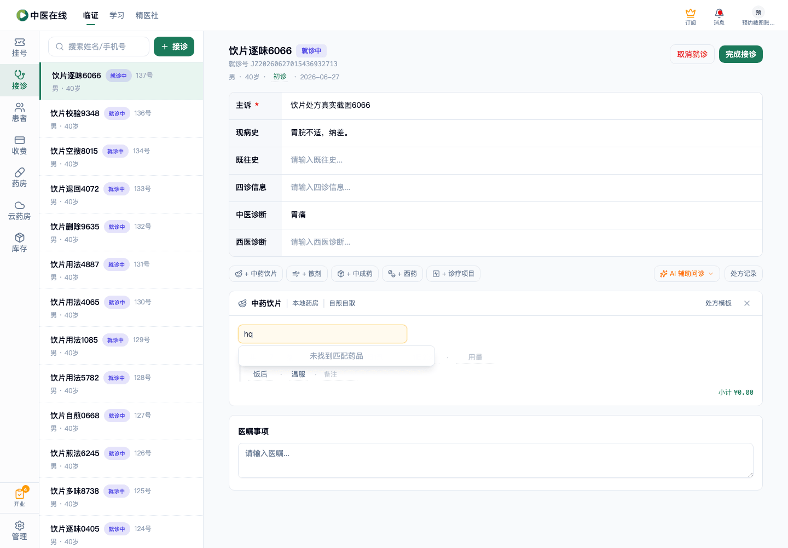Image resolution: width=788 pixels, height=548 pixels.
Task: Select patient 饮片逐味6066 in the list
Action: tap(121, 81)
